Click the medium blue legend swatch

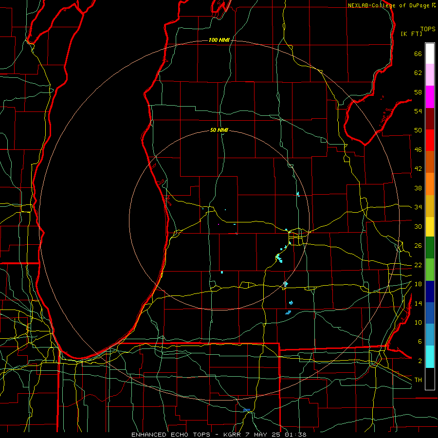point(430,313)
